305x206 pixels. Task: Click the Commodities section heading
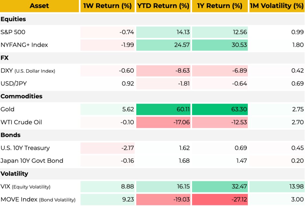click(21, 96)
